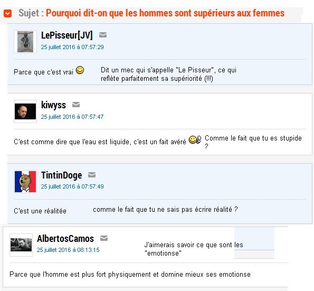This screenshot has width=314, height=291.
Task: View AlbertosCamos black-and-white avatar
Action: click(21, 245)
